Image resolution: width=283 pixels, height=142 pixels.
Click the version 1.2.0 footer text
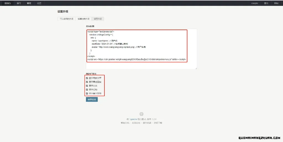point(152,119)
